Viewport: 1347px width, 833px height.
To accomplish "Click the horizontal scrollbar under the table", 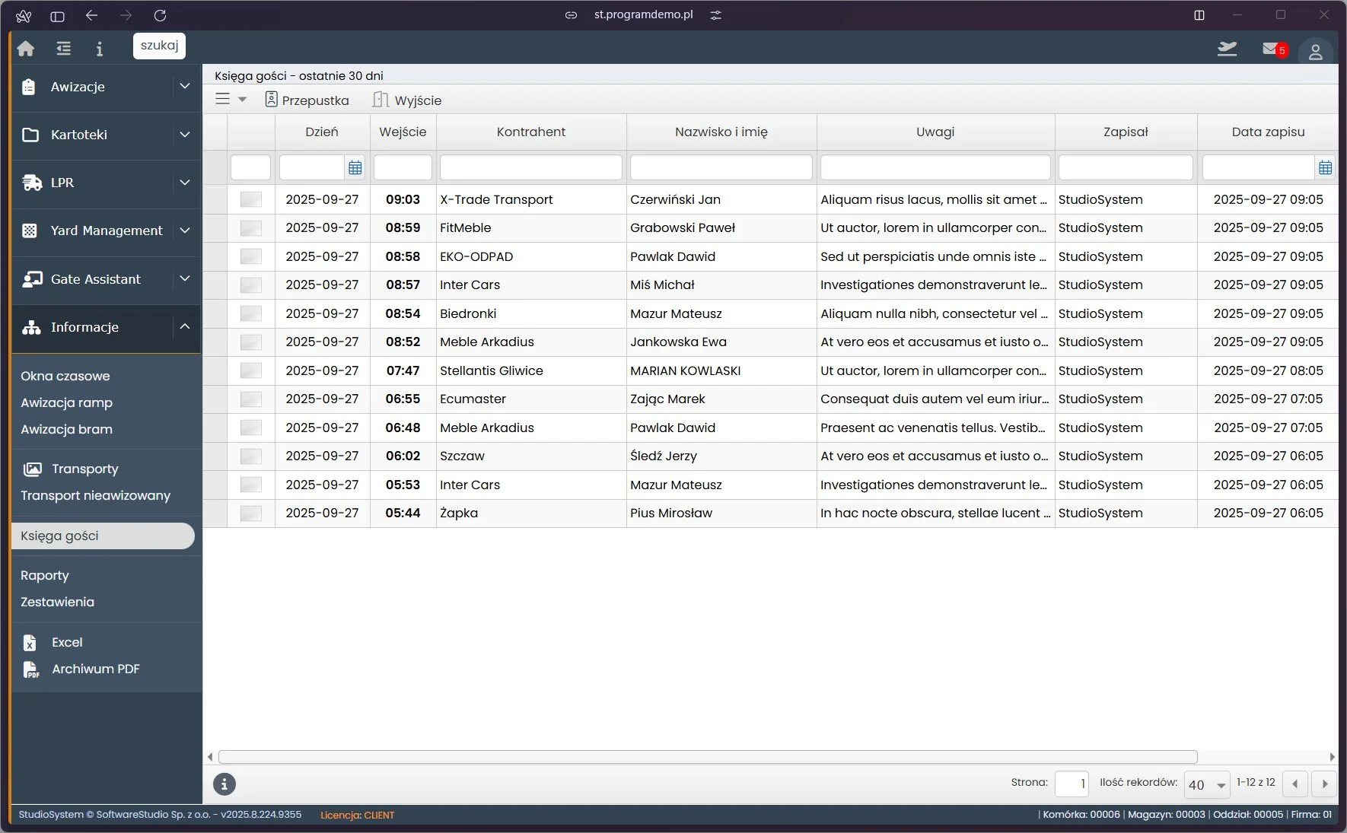I will 708,757.
